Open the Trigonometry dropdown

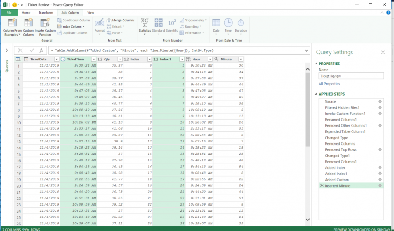coord(193,20)
